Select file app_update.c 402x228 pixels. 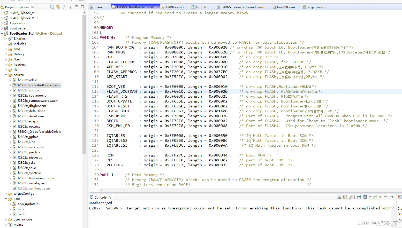point(28,204)
